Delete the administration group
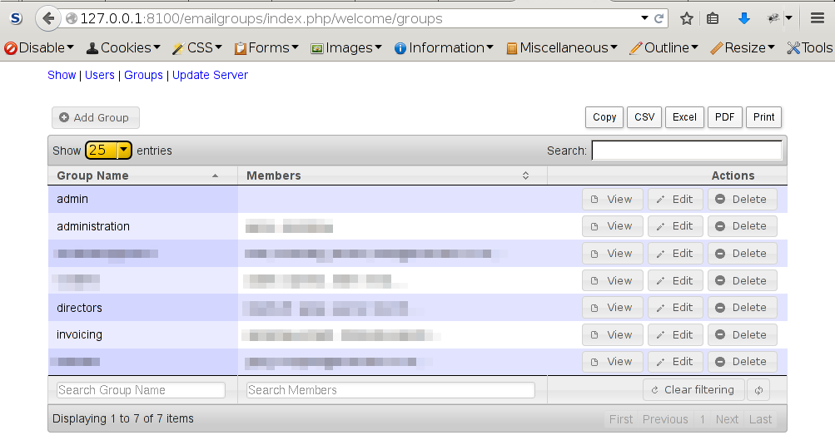Image resolution: width=835 pixels, height=445 pixels. (742, 226)
